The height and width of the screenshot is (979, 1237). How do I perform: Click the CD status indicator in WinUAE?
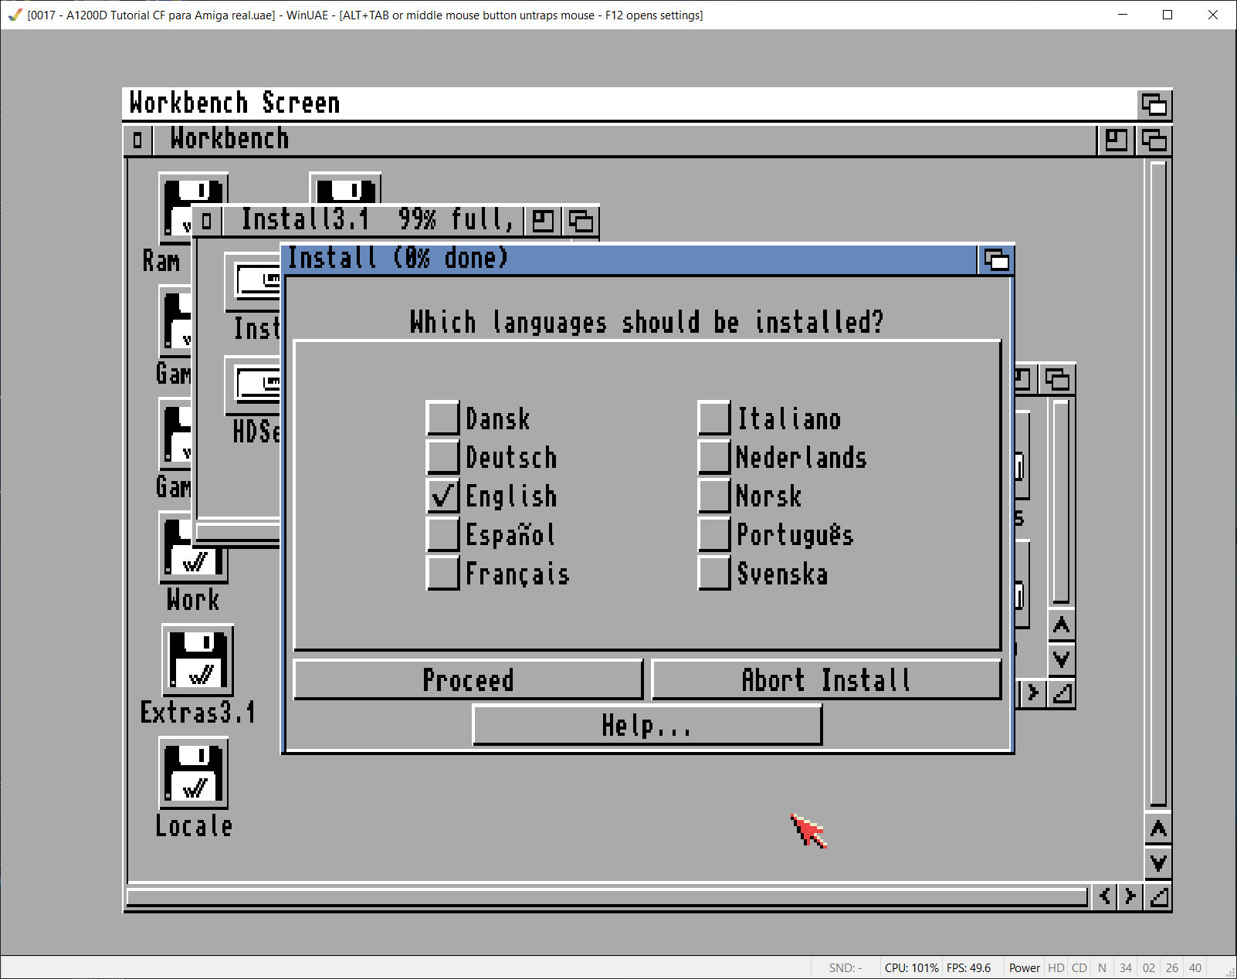pos(1079,968)
